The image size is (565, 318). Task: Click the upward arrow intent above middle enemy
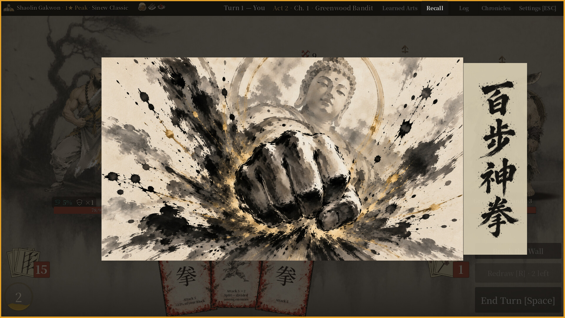click(x=405, y=49)
